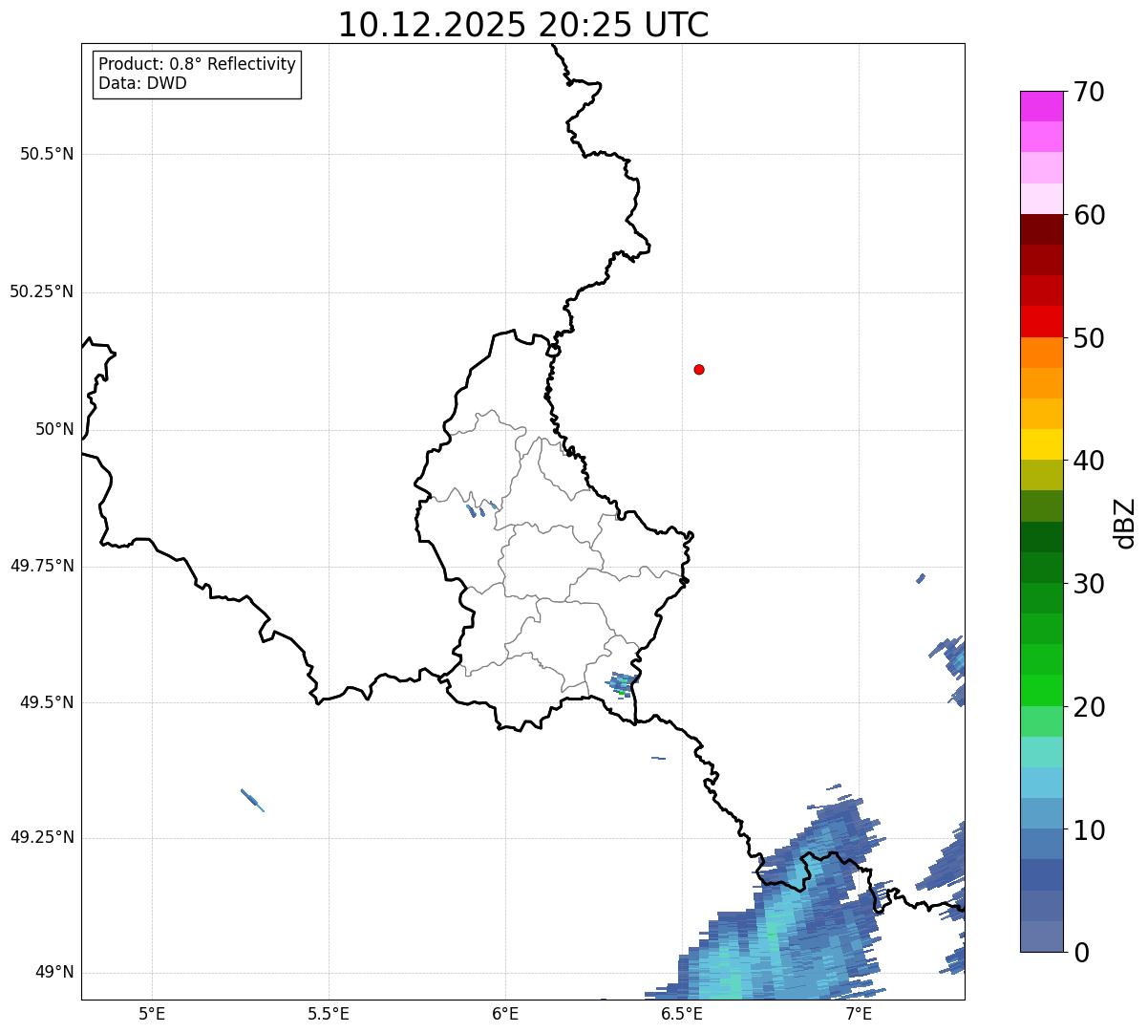Click the bright green colorbar segment above 20
Screen dimensions: 1148x1033
(x=1041, y=691)
